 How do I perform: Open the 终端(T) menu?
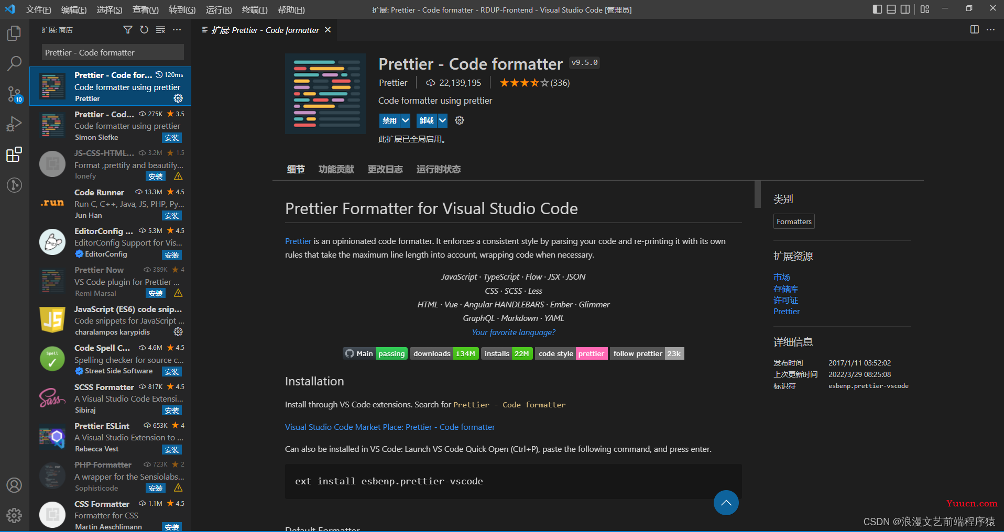coord(255,10)
